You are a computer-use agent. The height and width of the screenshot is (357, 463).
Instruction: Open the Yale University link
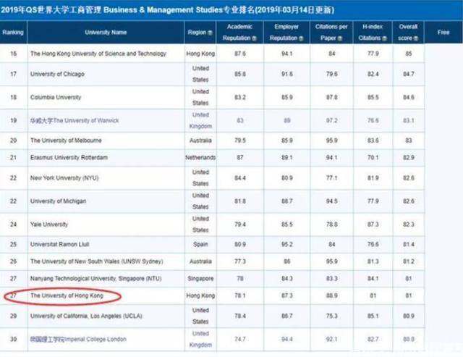tap(49, 224)
